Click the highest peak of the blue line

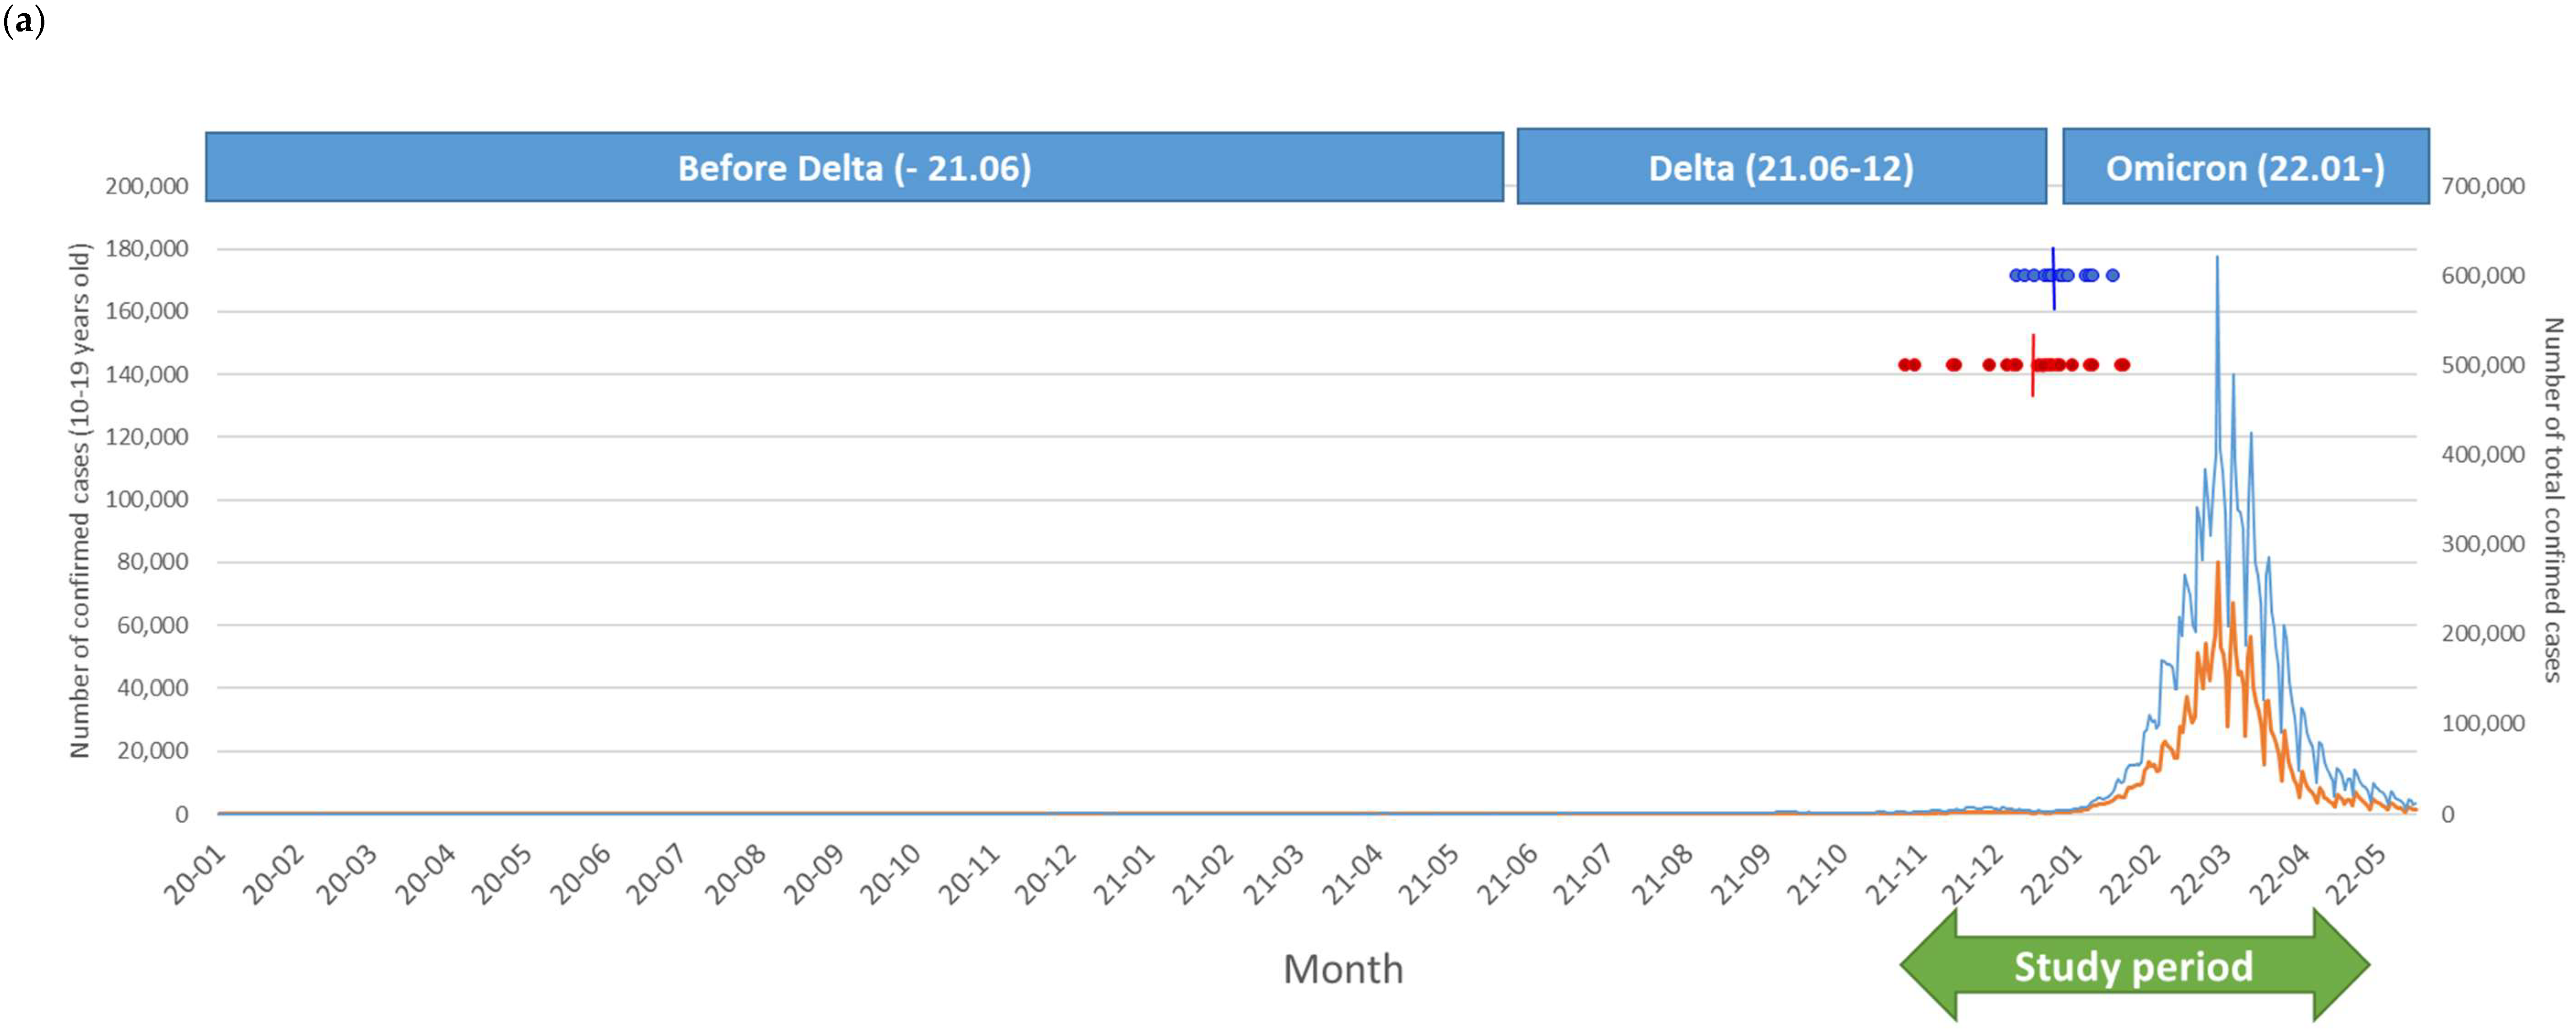pos(2217,260)
